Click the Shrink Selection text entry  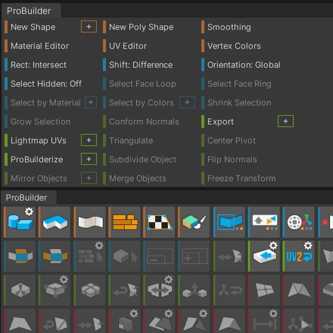(x=239, y=103)
